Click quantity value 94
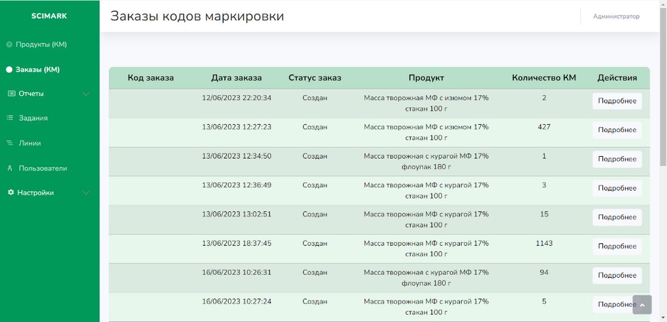 (544, 273)
